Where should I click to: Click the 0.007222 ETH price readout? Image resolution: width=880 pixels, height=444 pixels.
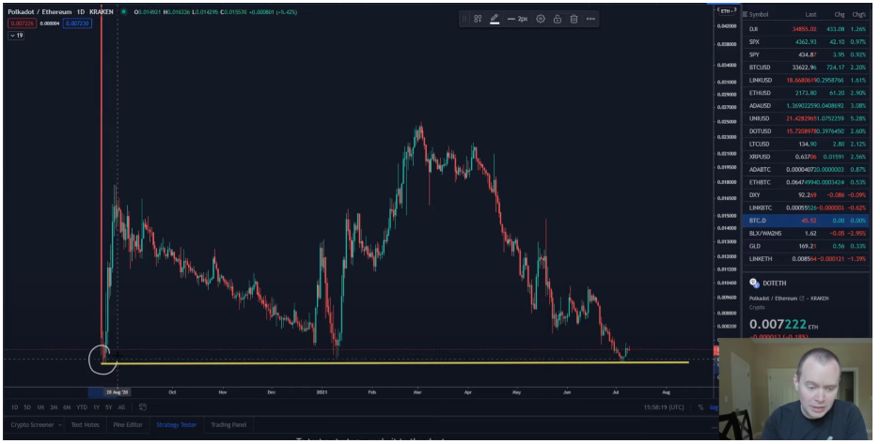point(783,324)
